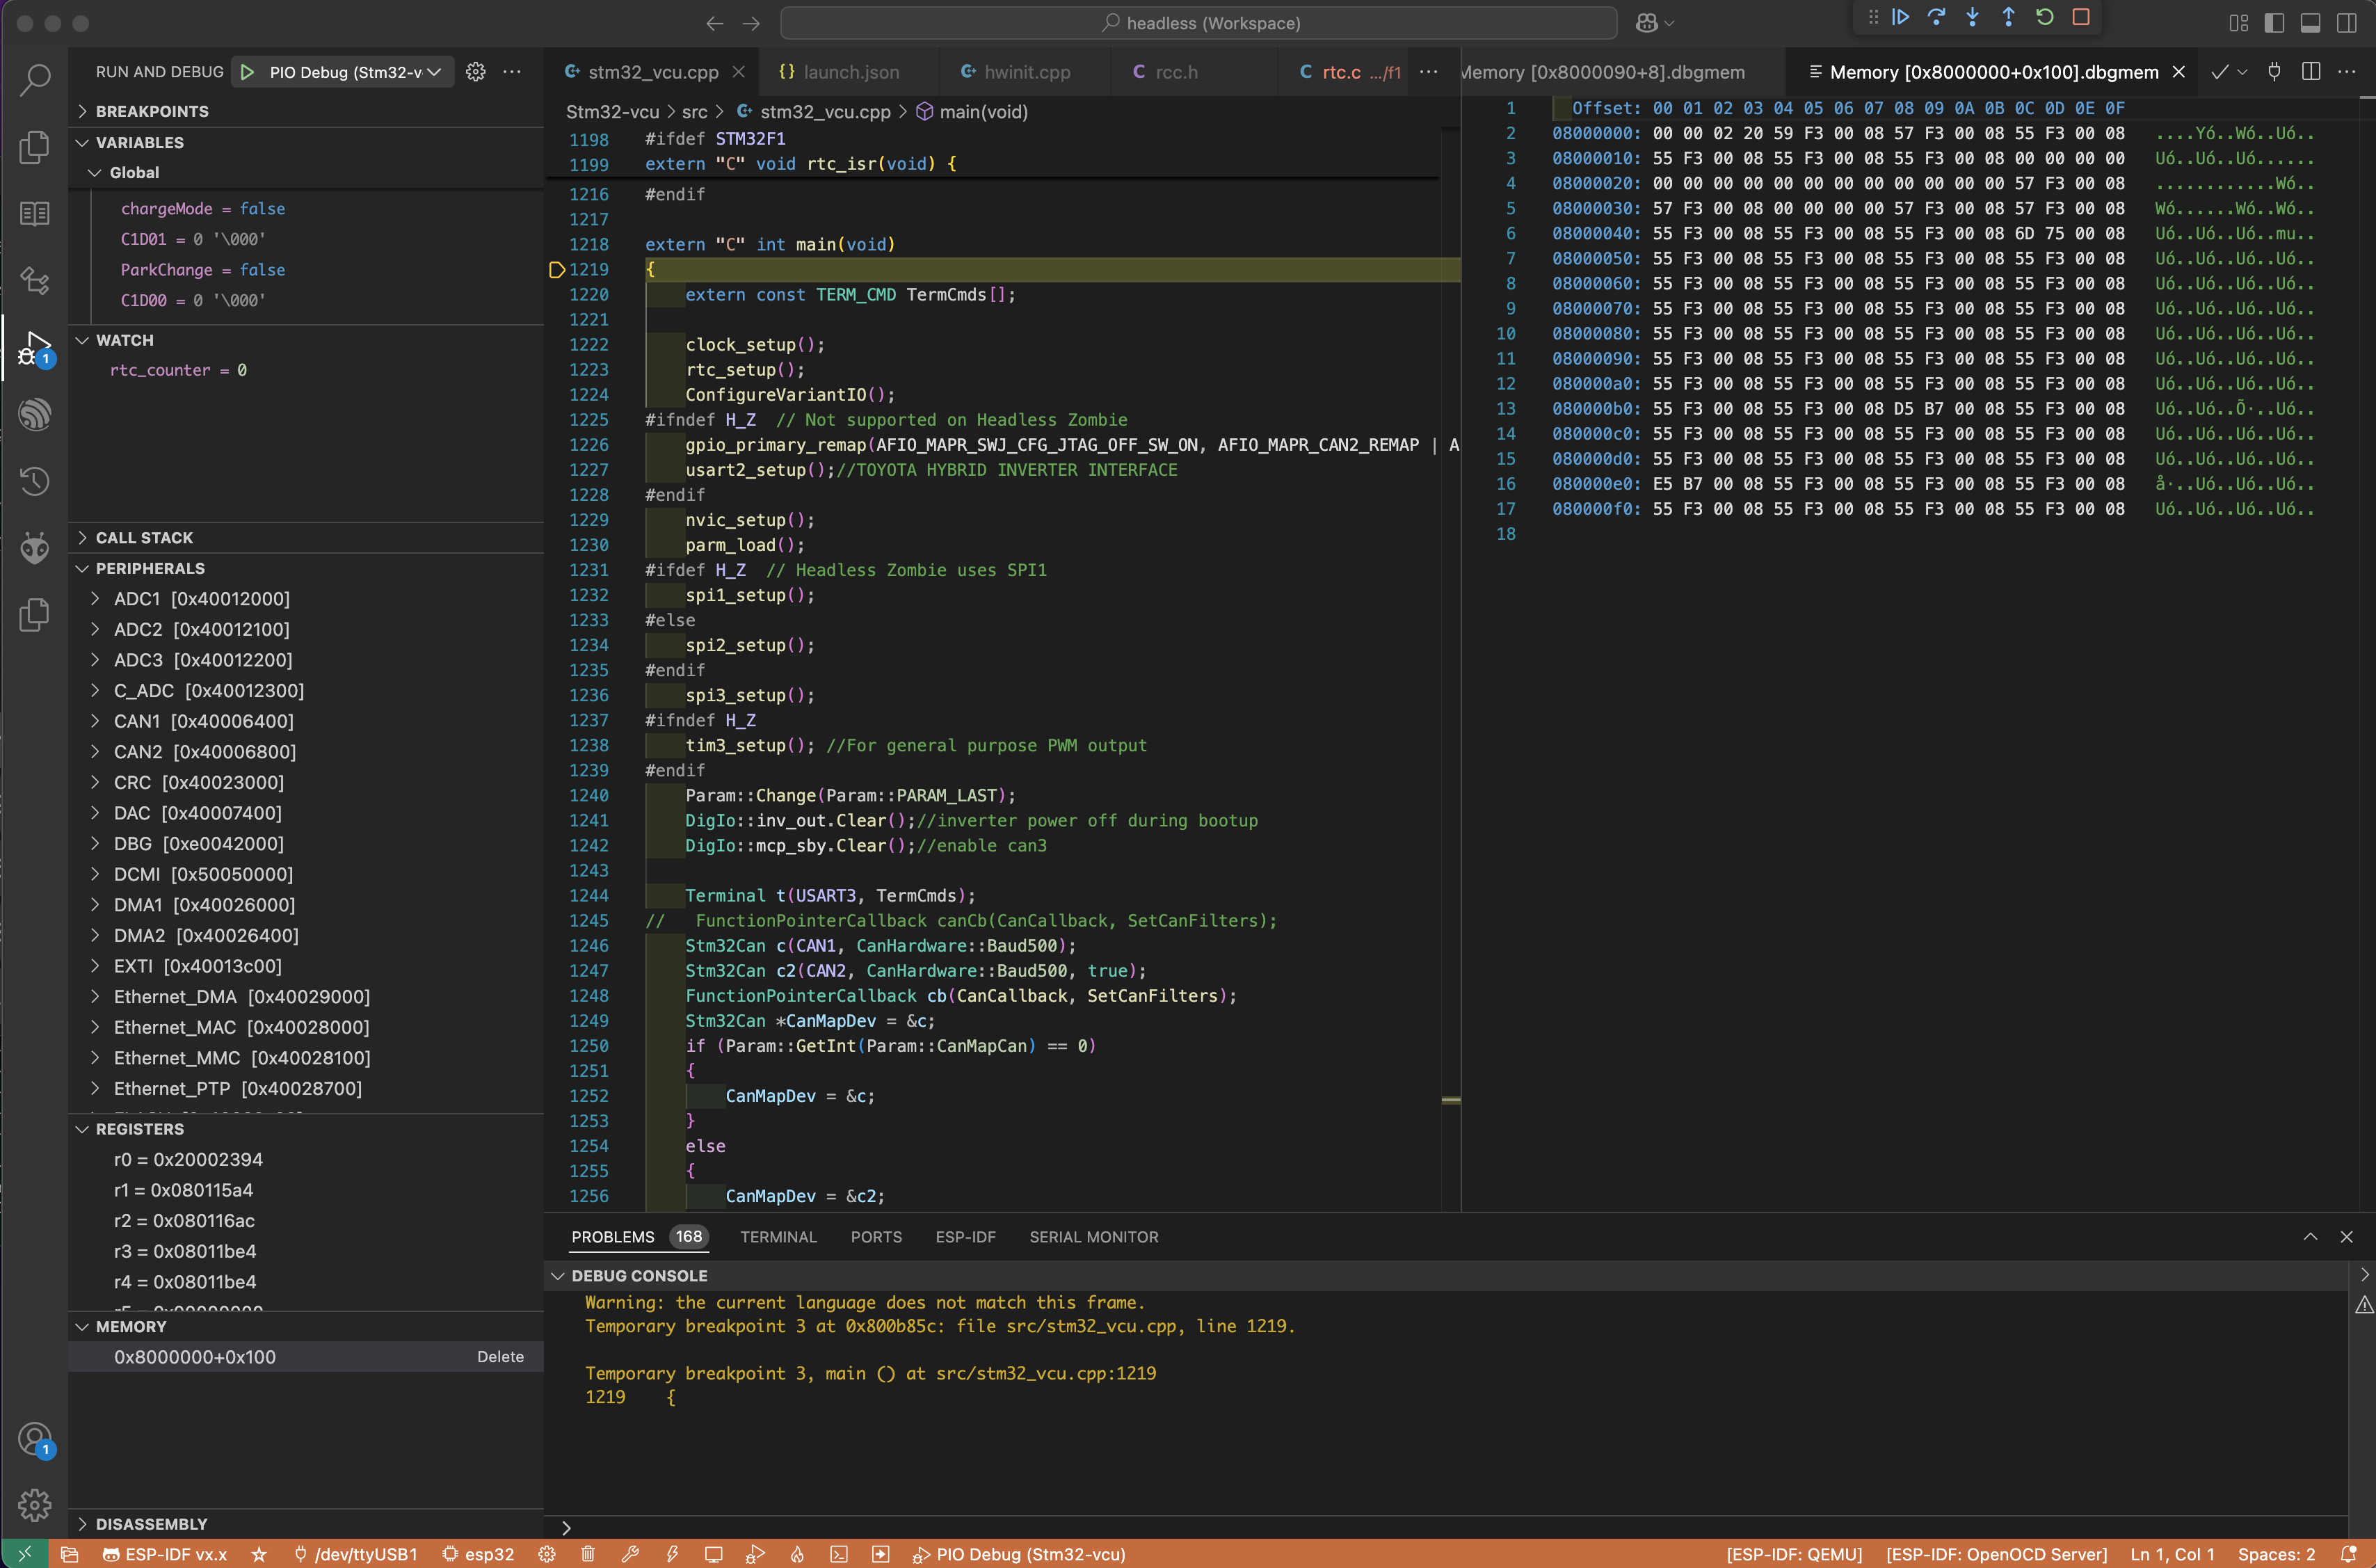Expand the CALL STACK section
The width and height of the screenshot is (2376, 1568).
click(x=144, y=537)
